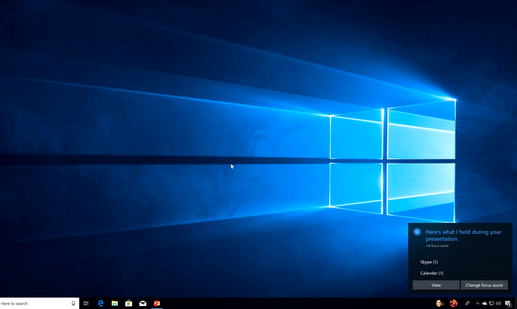Open the Action Center notification icon
517x309 pixels.
tap(508, 304)
